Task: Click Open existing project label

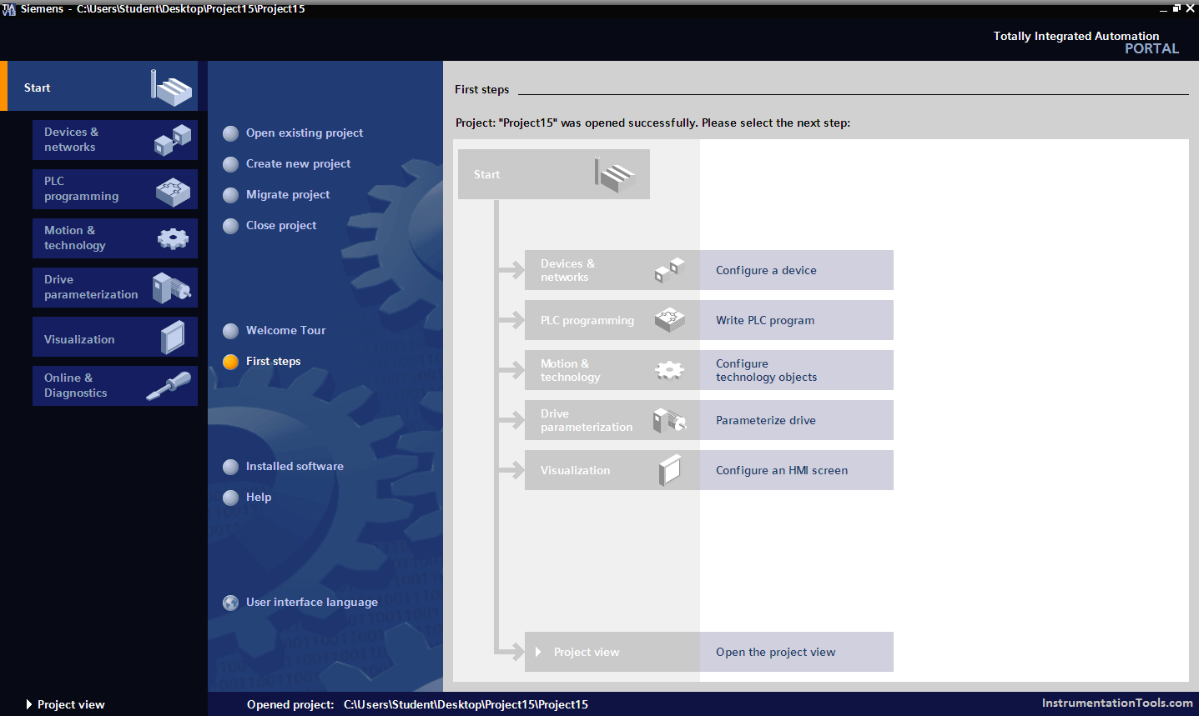Action: tap(305, 133)
